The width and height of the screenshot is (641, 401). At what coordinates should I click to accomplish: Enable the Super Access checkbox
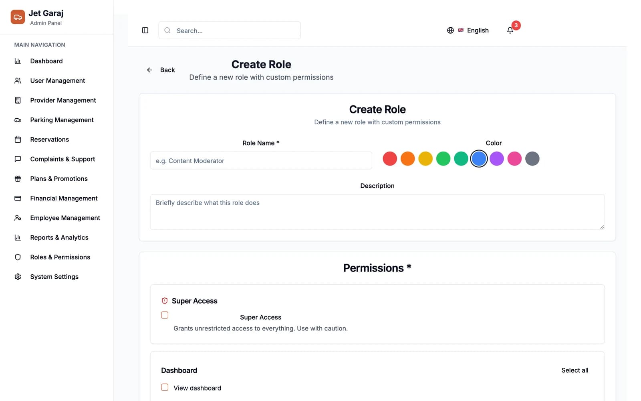click(x=165, y=315)
